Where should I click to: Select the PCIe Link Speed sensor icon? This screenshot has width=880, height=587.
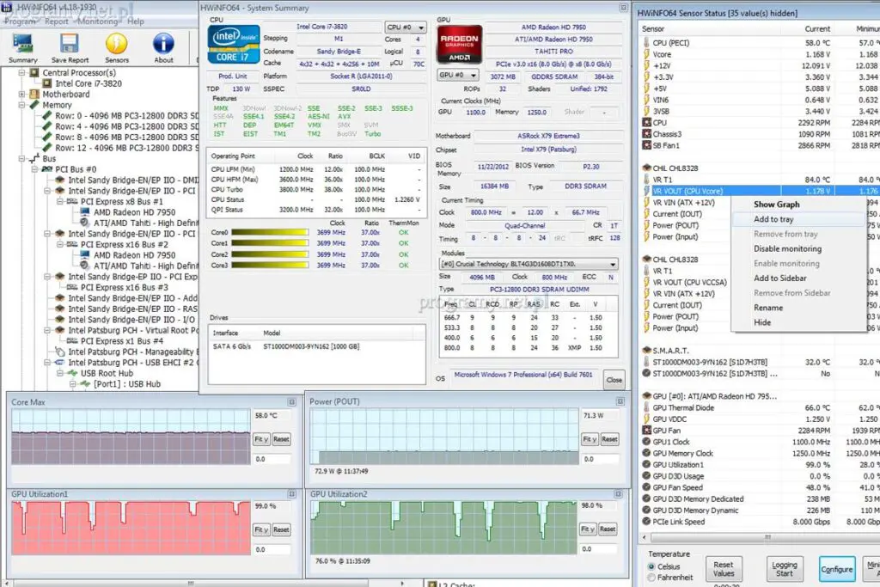pos(646,522)
